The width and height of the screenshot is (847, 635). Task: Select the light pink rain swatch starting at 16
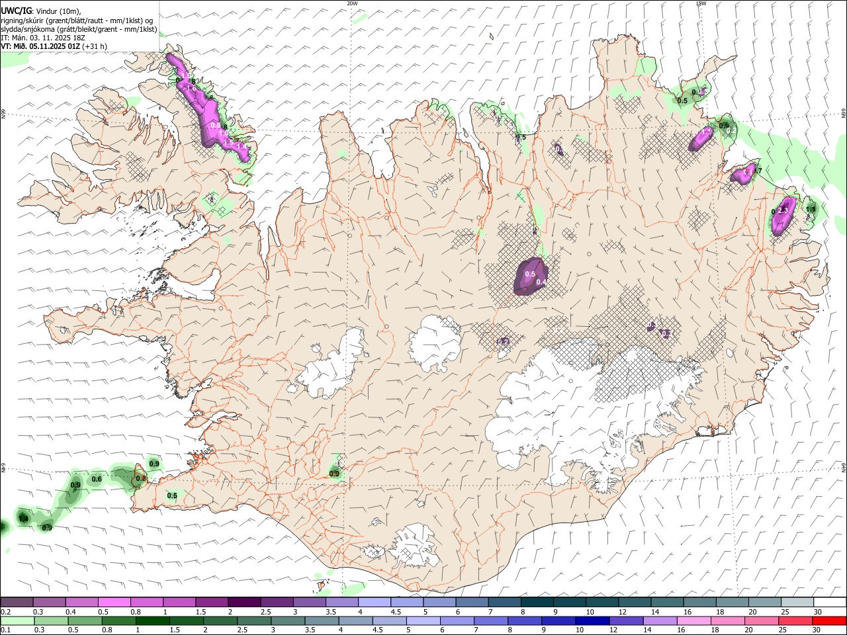(x=695, y=621)
